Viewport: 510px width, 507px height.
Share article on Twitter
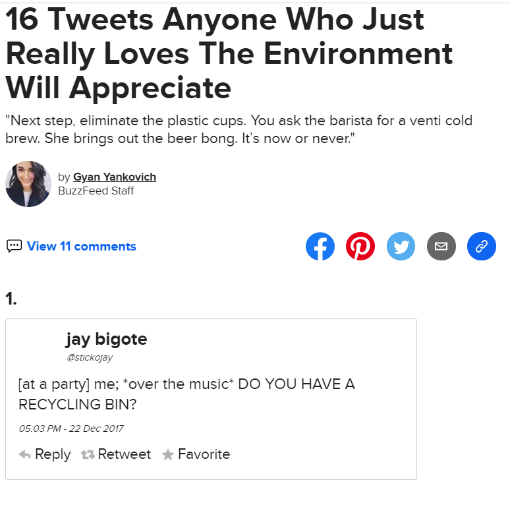click(x=401, y=247)
